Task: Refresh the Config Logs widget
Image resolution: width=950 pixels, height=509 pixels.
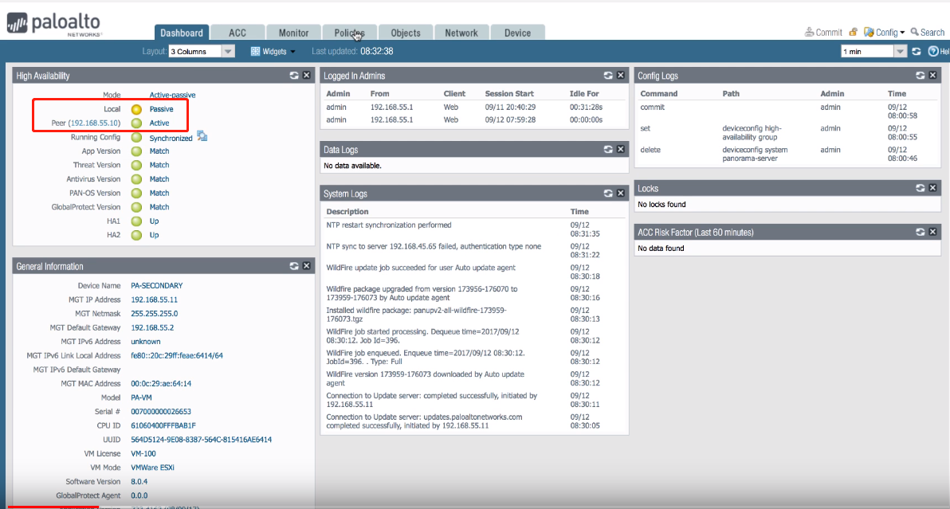Action: (x=921, y=76)
